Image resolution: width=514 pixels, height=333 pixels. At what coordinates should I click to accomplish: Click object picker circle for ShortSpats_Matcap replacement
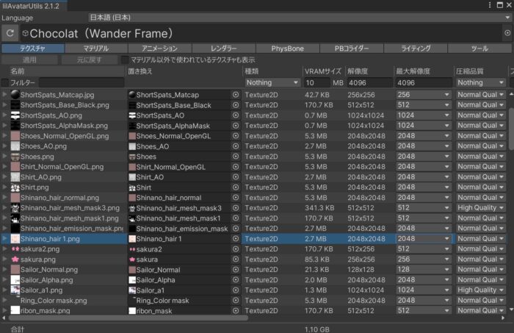coord(236,95)
